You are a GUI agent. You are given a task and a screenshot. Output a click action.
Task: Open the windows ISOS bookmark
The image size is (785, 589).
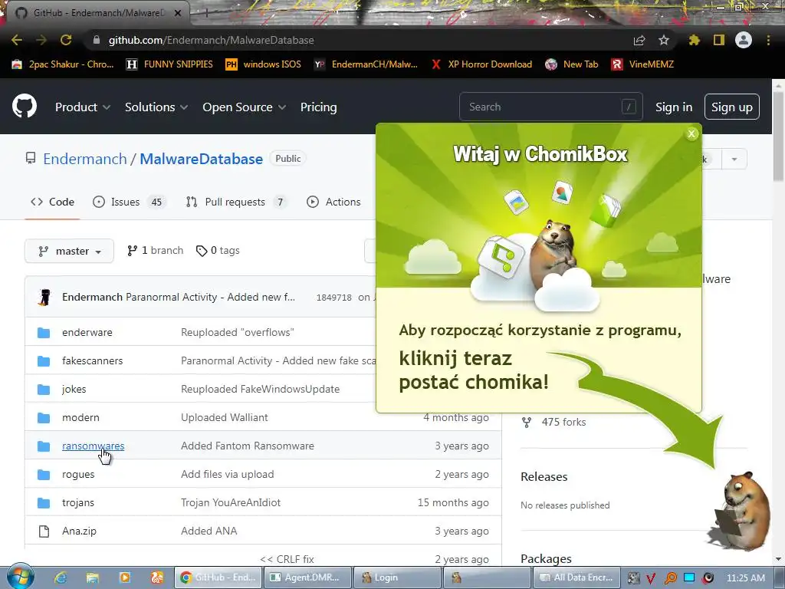[264, 64]
